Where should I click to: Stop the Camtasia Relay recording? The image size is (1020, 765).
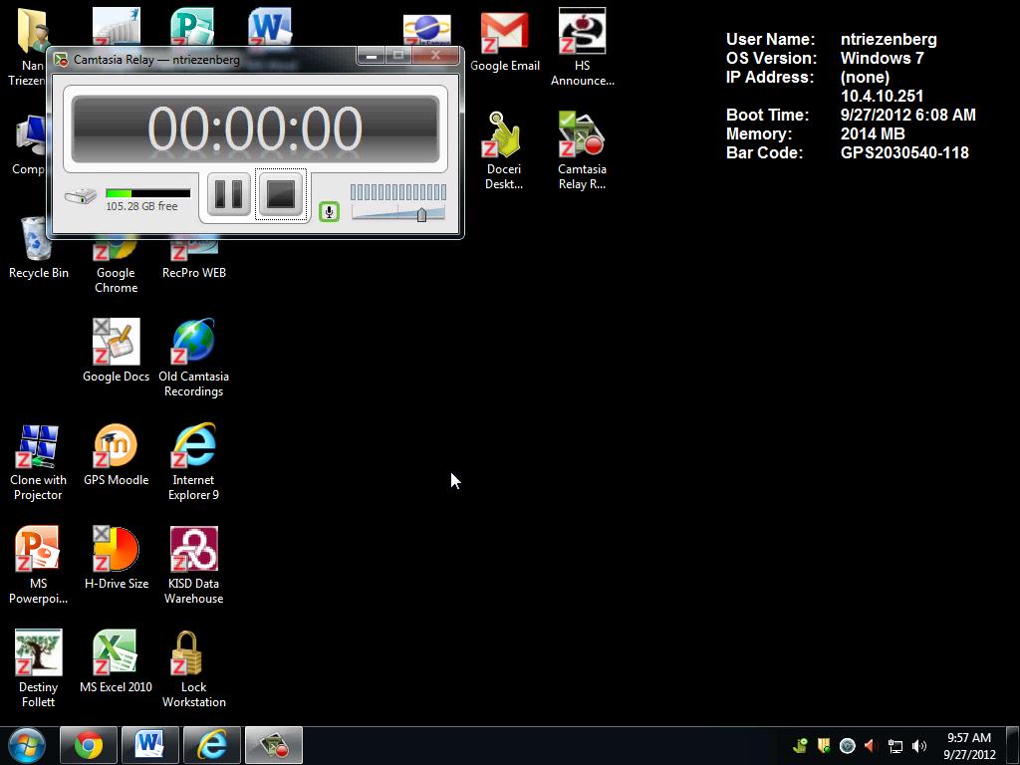tap(281, 194)
